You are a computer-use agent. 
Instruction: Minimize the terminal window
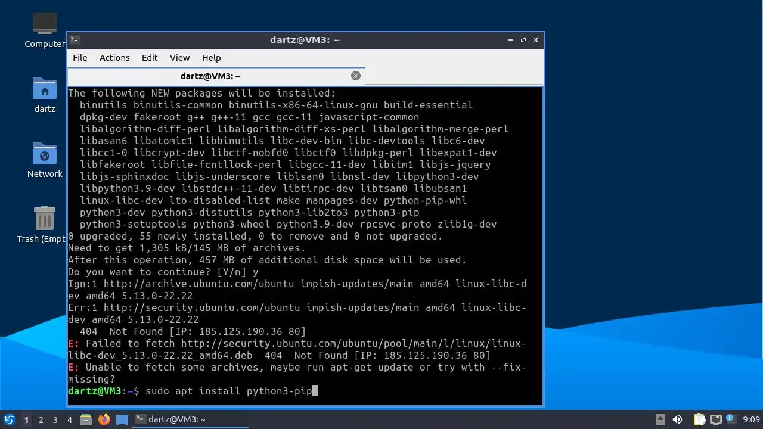pos(511,40)
